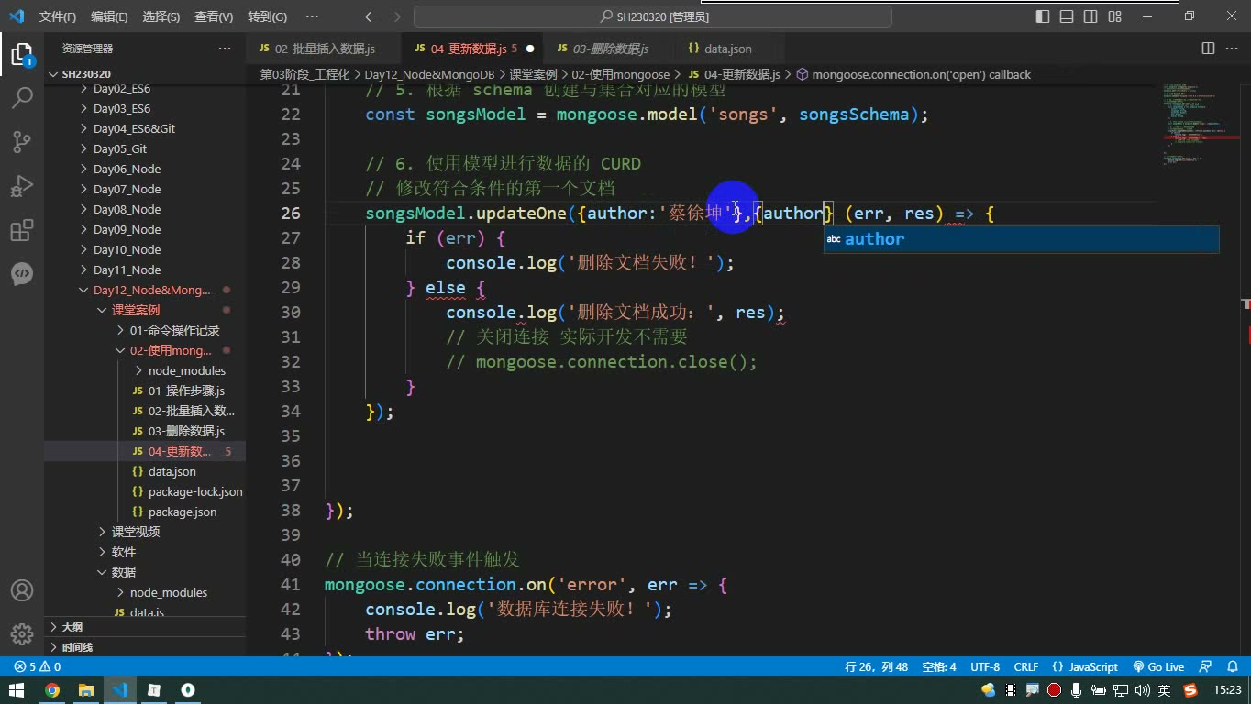
Task: Open the Run and Debug view
Action: pos(22,186)
